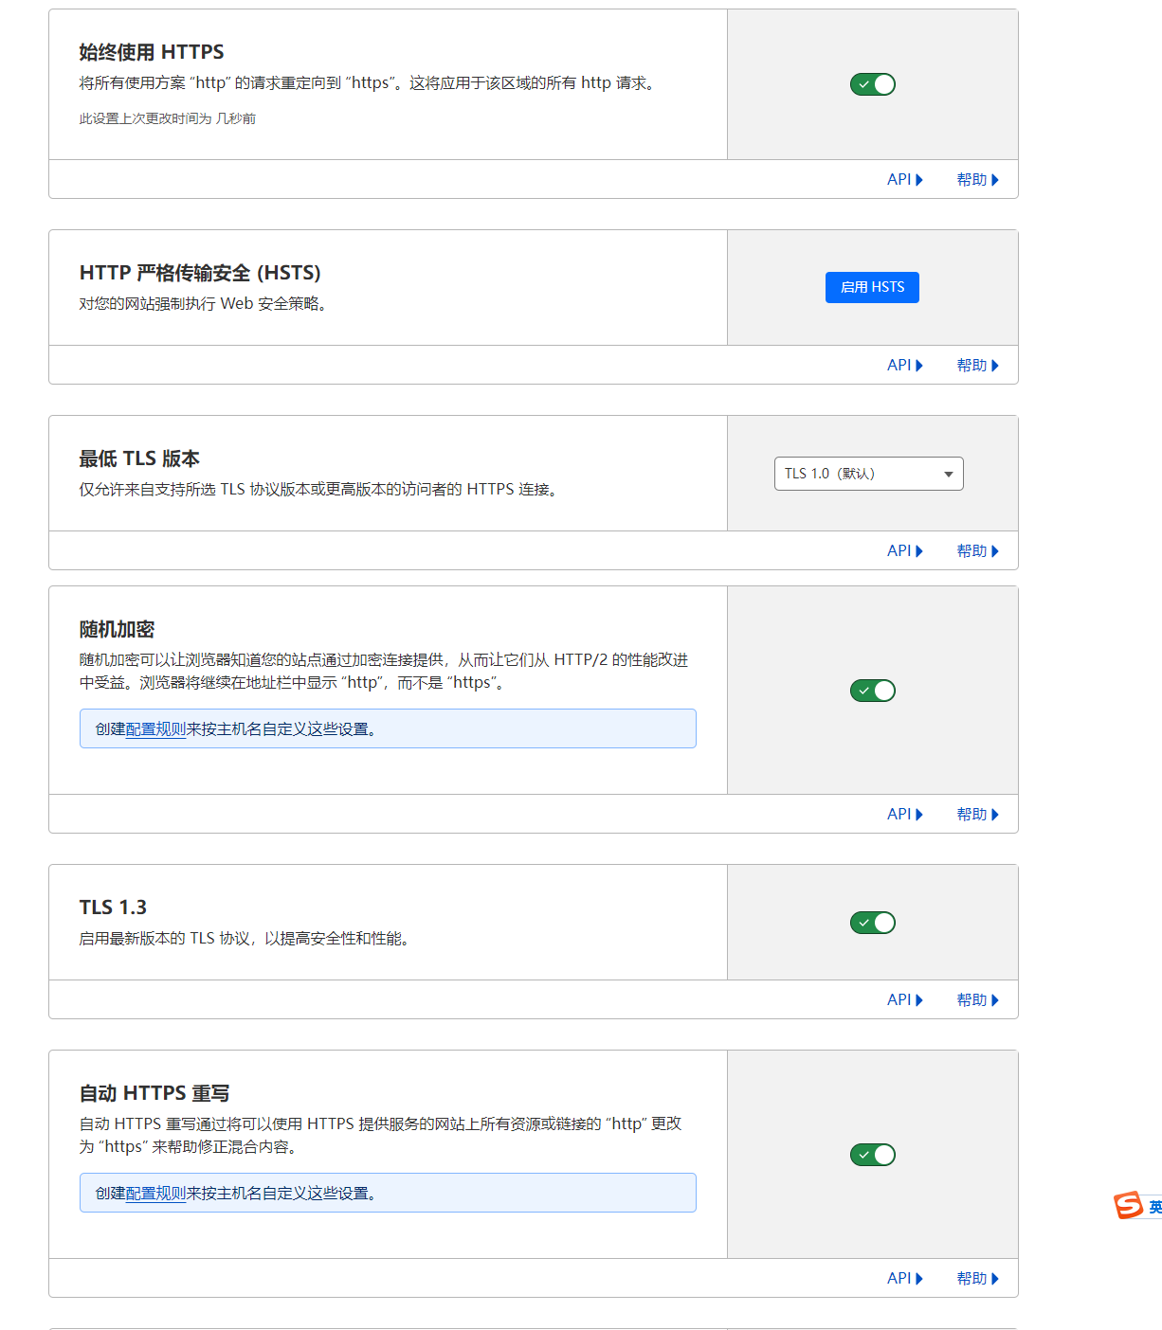Disable the 自动 HTTPS 重写 toggle
Image resolution: width=1162 pixels, height=1330 pixels.
point(872,1155)
